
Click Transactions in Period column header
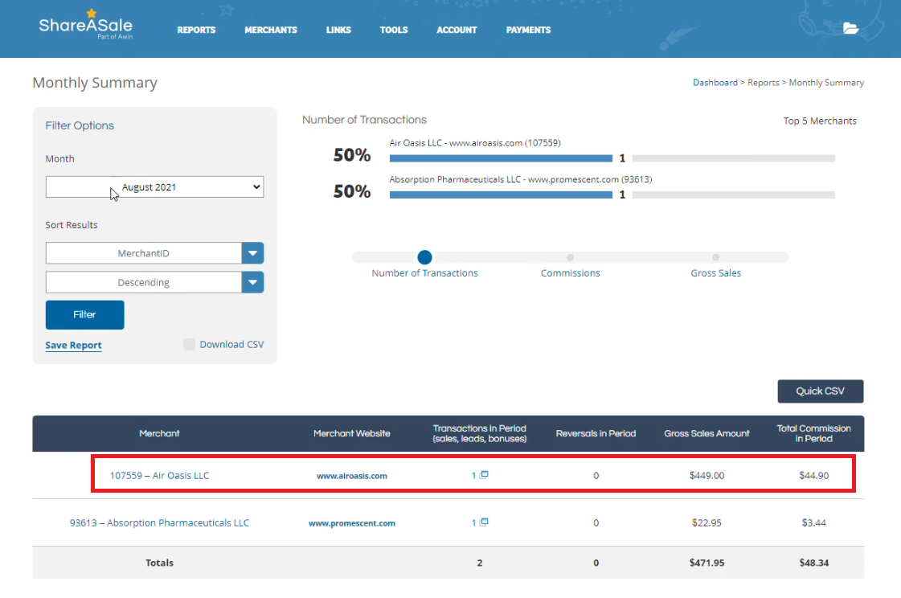(x=479, y=434)
